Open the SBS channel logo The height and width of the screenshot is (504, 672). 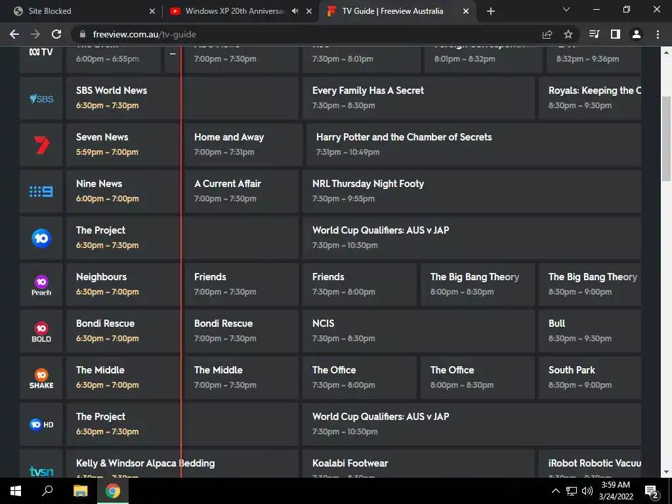(x=41, y=98)
